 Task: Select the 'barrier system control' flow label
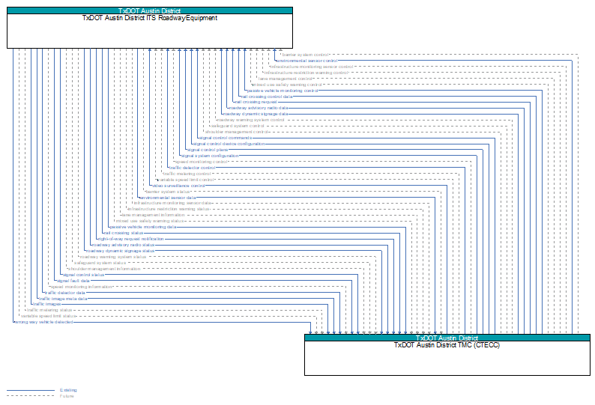point(305,55)
